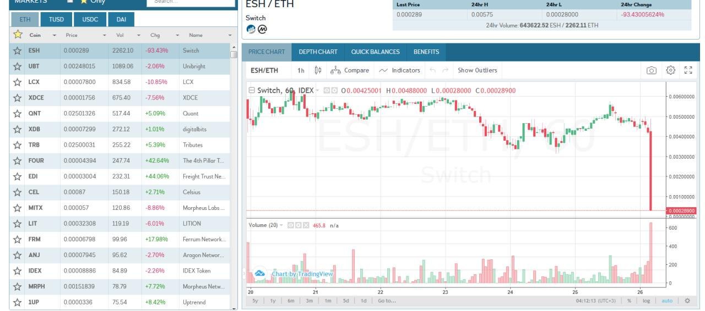The image size is (705, 311).
Task: Switch to the DAI markets tab
Action: [x=121, y=19]
